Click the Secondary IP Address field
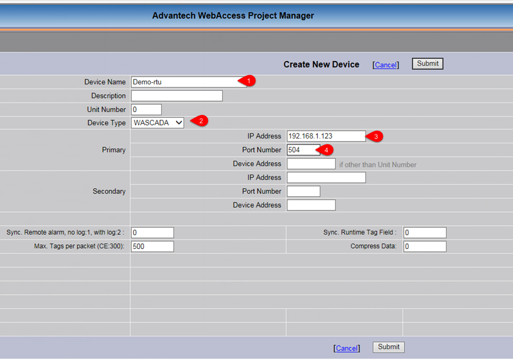Image resolution: width=513 pixels, height=359 pixels. [326, 177]
